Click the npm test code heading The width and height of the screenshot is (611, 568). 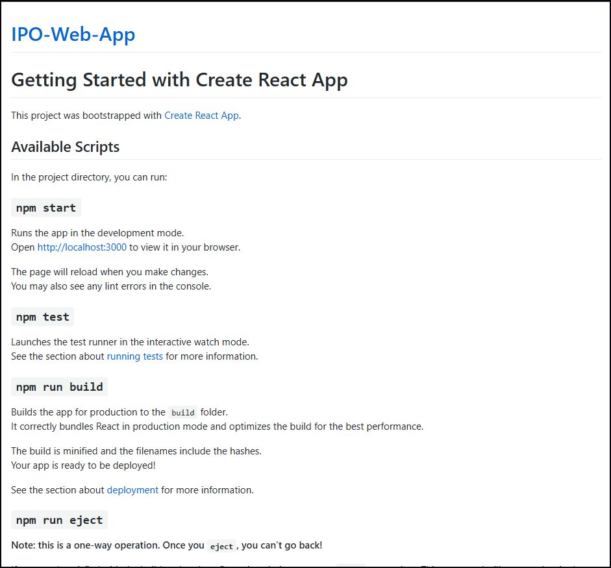coord(42,317)
